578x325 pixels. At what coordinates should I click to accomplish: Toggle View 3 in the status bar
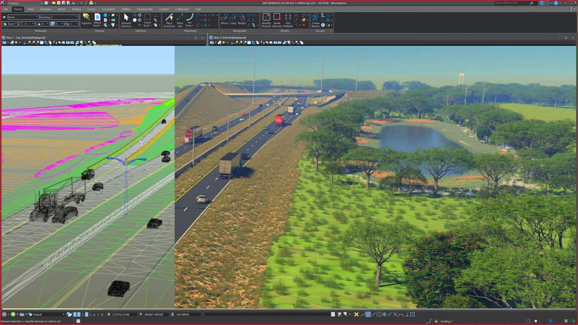(83, 314)
